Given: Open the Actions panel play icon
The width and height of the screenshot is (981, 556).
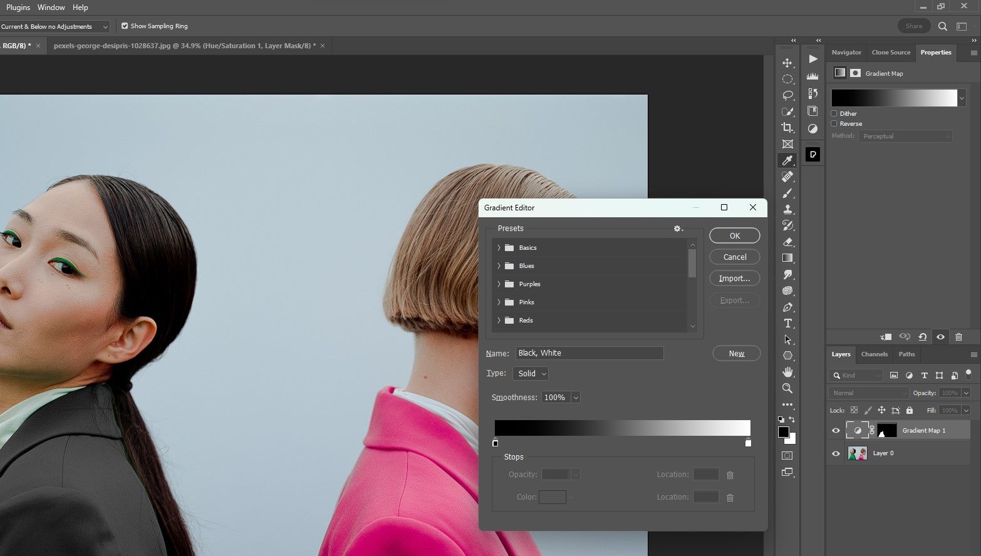Looking at the screenshot, I should (x=812, y=59).
